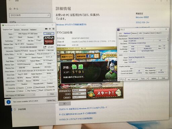This screenshot has height=129, width=172.
Task: Toggle the DirectML checkbox
Action: (x=48, y=87)
